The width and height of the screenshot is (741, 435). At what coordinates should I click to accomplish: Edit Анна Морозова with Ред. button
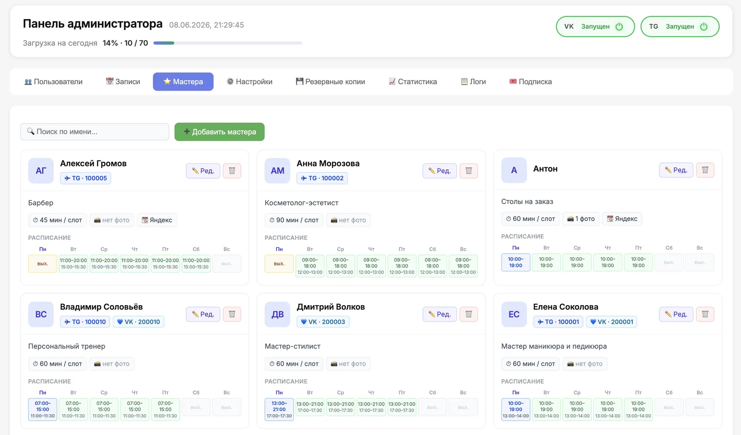(440, 171)
